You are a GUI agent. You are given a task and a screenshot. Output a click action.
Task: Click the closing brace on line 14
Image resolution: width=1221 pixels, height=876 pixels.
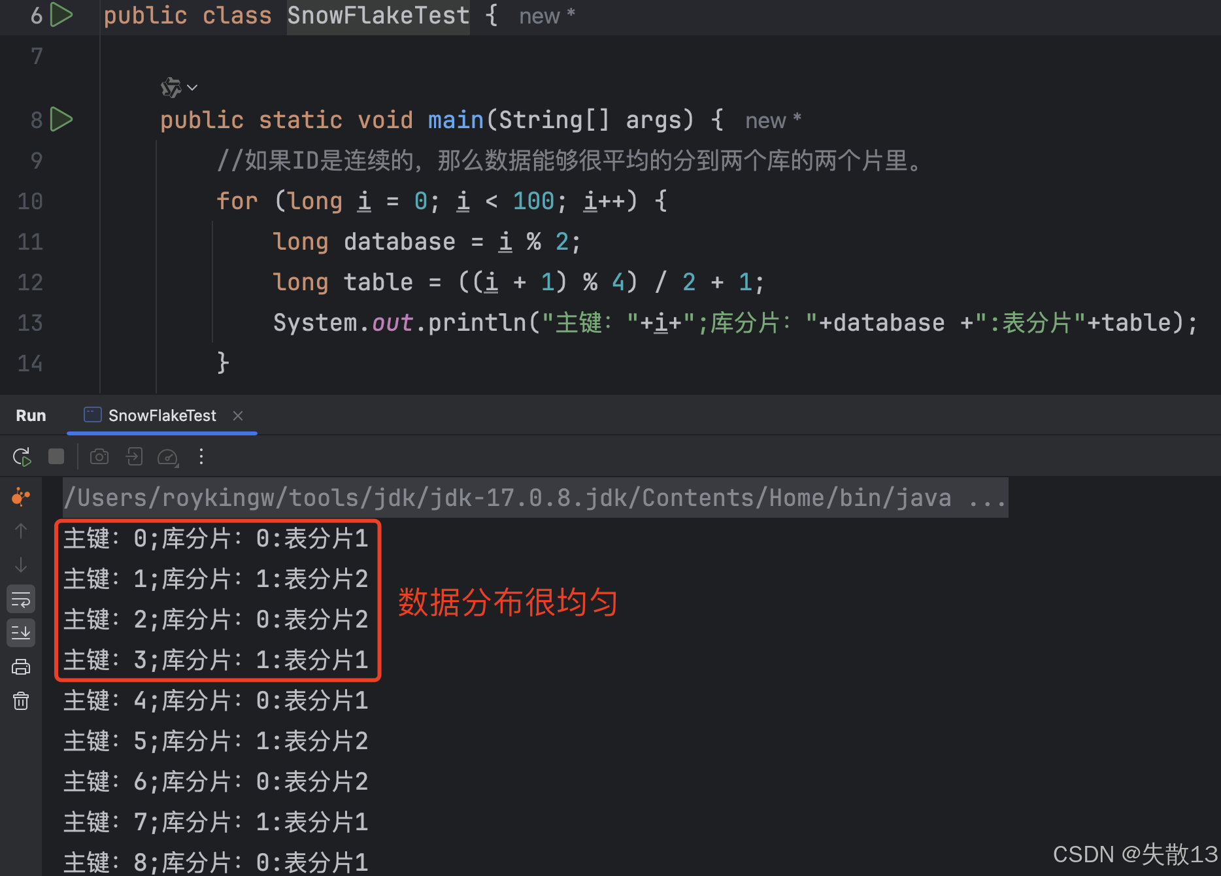pos(223,363)
